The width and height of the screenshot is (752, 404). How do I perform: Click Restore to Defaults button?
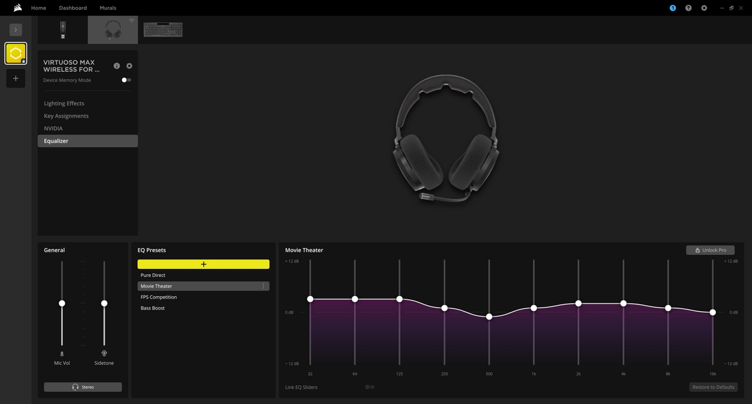(713, 387)
